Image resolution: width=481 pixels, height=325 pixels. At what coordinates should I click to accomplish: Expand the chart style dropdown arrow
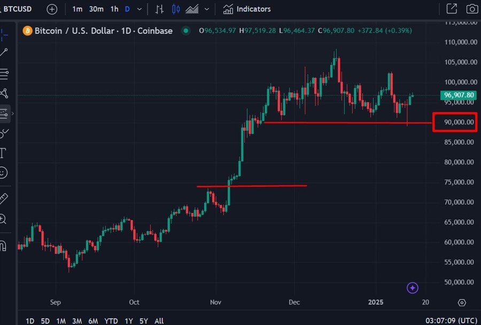coord(207,9)
